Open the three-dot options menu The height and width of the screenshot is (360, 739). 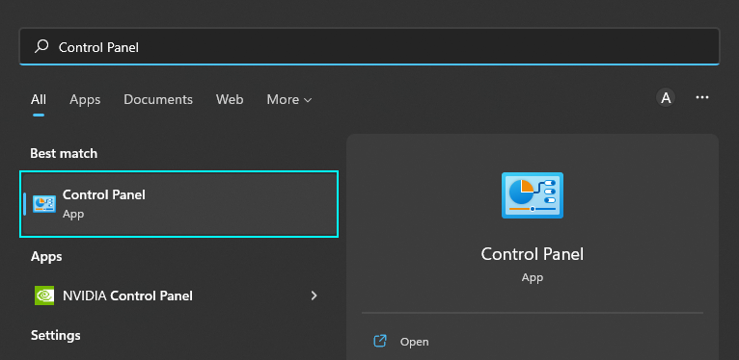pyautogui.click(x=702, y=97)
